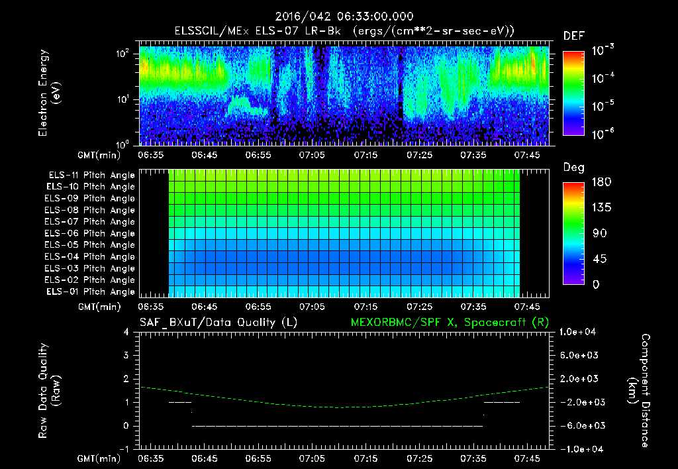Click the SAF_BXuT/Data Quality (L) label
This screenshot has height=469, width=678.
point(218,322)
